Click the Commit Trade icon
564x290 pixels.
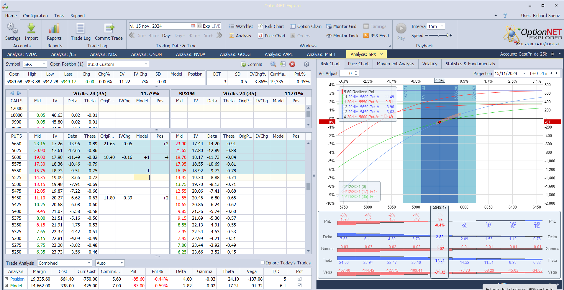[x=109, y=29]
